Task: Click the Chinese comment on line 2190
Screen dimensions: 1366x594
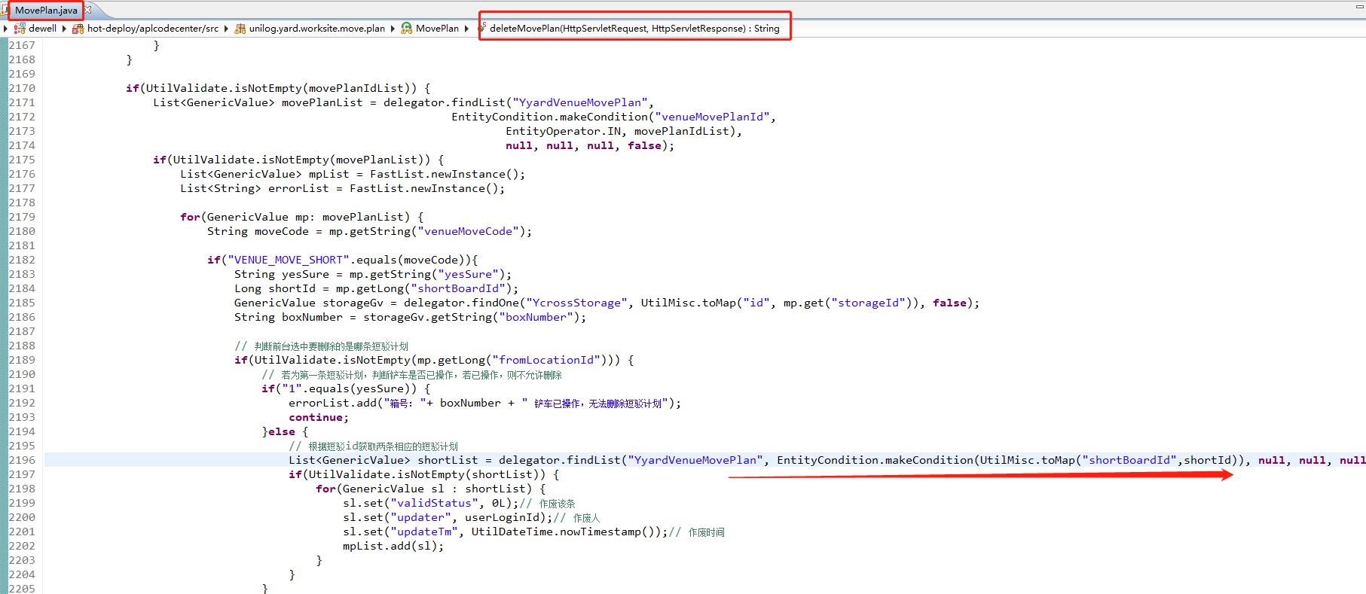Action: point(412,375)
